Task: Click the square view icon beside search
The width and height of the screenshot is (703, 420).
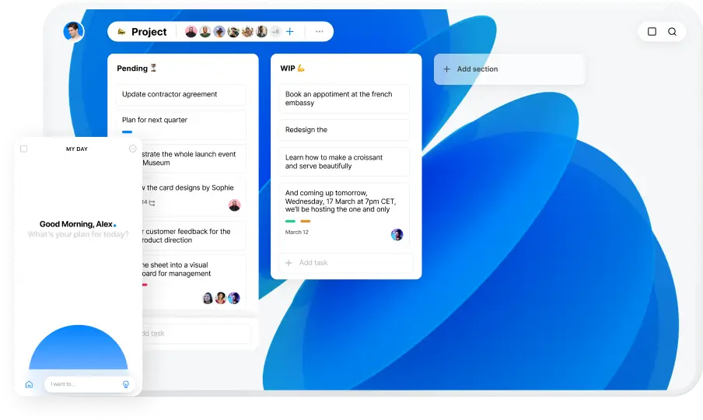Action: [x=652, y=32]
